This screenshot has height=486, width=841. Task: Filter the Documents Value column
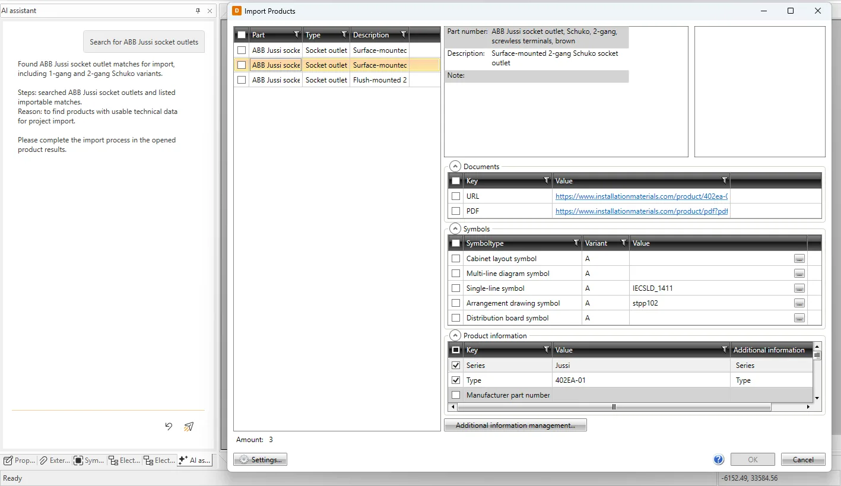tap(724, 180)
